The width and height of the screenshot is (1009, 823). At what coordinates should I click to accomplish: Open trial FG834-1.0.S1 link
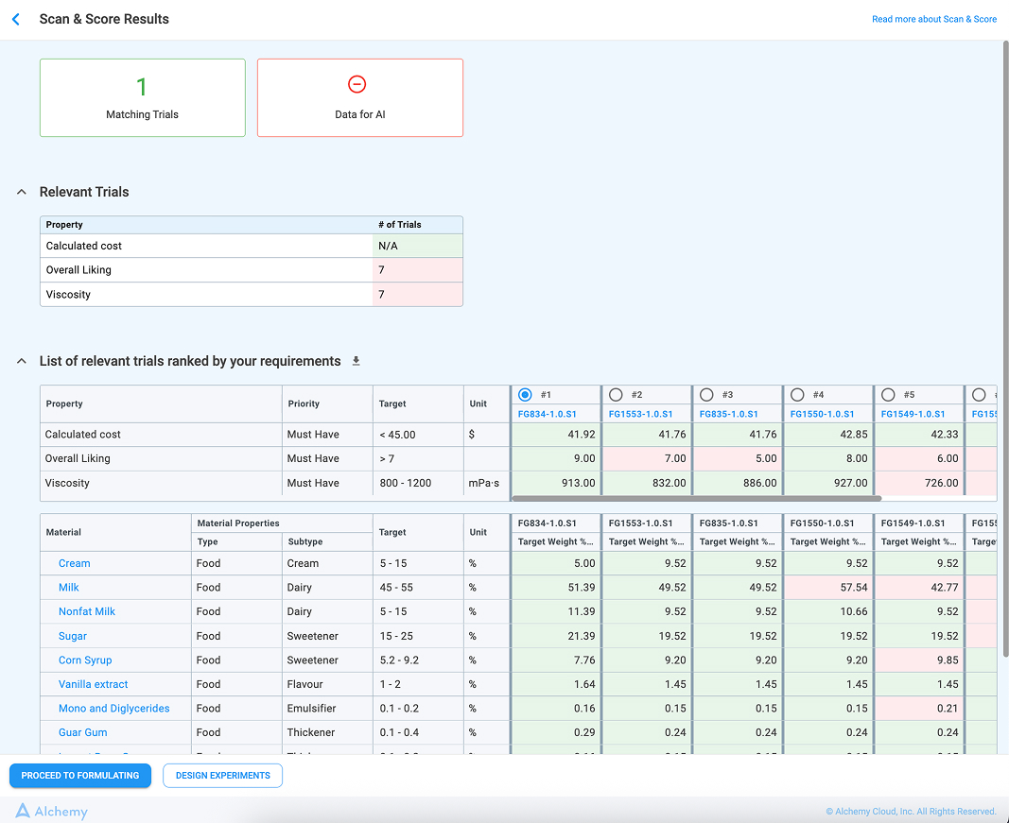point(547,414)
